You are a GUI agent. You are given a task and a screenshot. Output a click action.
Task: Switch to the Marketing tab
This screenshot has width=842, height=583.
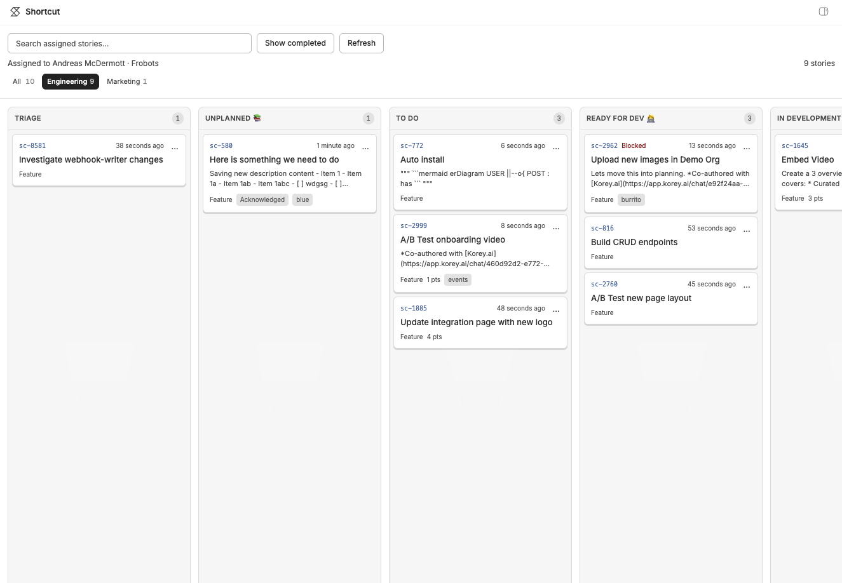click(126, 81)
